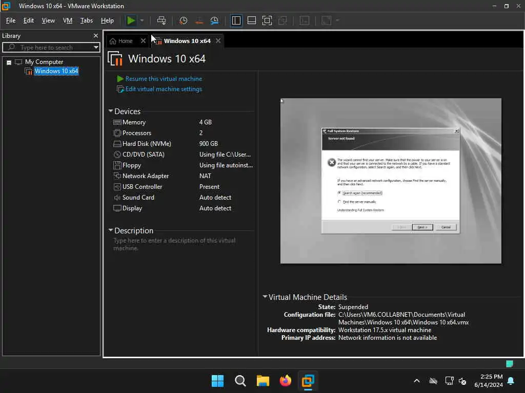
Task: Open the Edit menu
Action: (x=29, y=20)
